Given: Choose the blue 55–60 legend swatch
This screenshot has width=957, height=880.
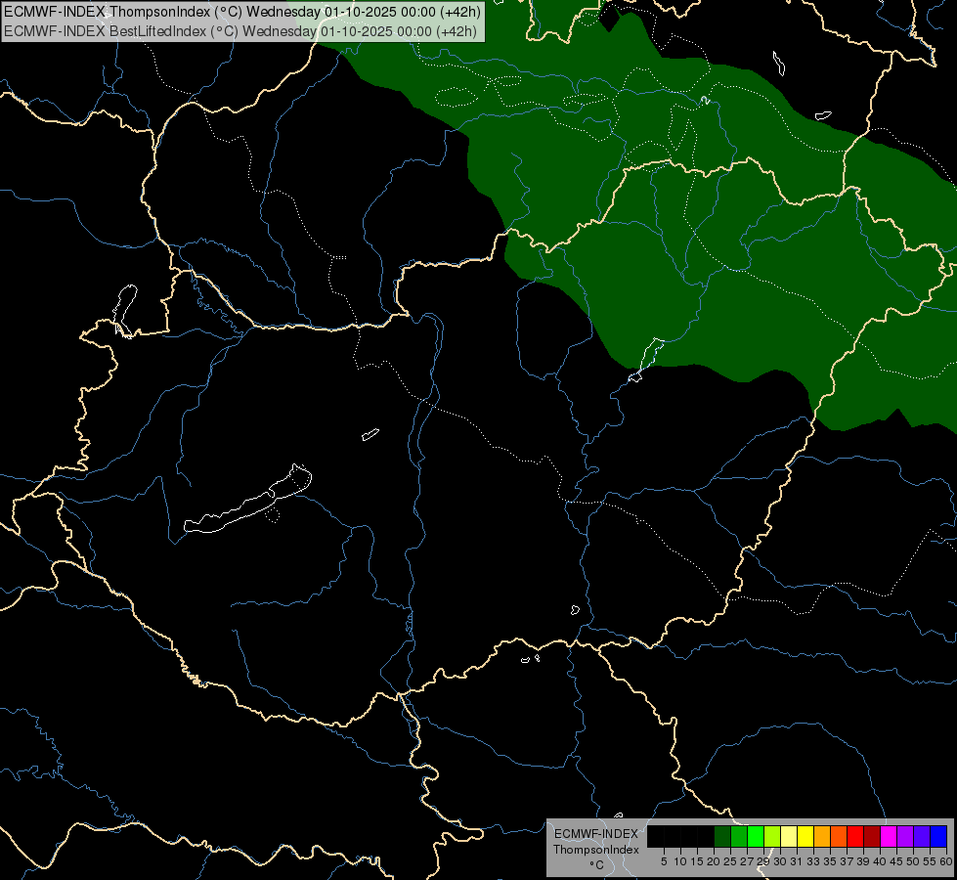Looking at the screenshot, I should click(938, 836).
